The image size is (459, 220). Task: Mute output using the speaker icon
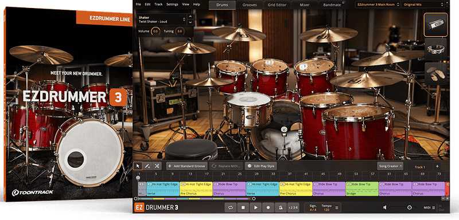tap(384, 207)
